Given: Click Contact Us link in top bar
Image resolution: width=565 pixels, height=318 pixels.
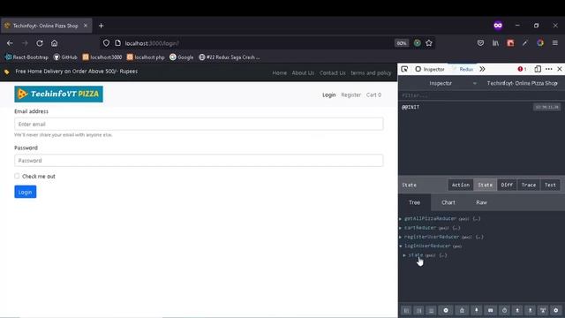Looking at the screenshot, I should (333, 72).
